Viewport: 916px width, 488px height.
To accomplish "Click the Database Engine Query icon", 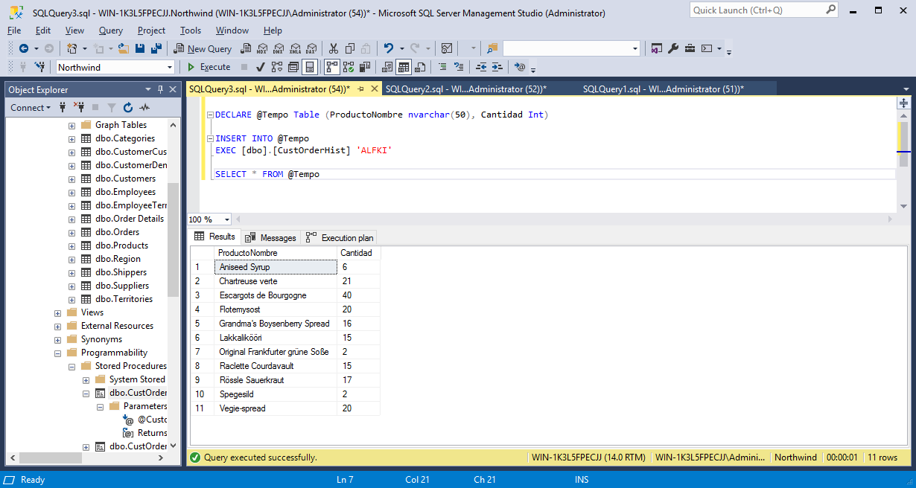I will coord(246,48).
